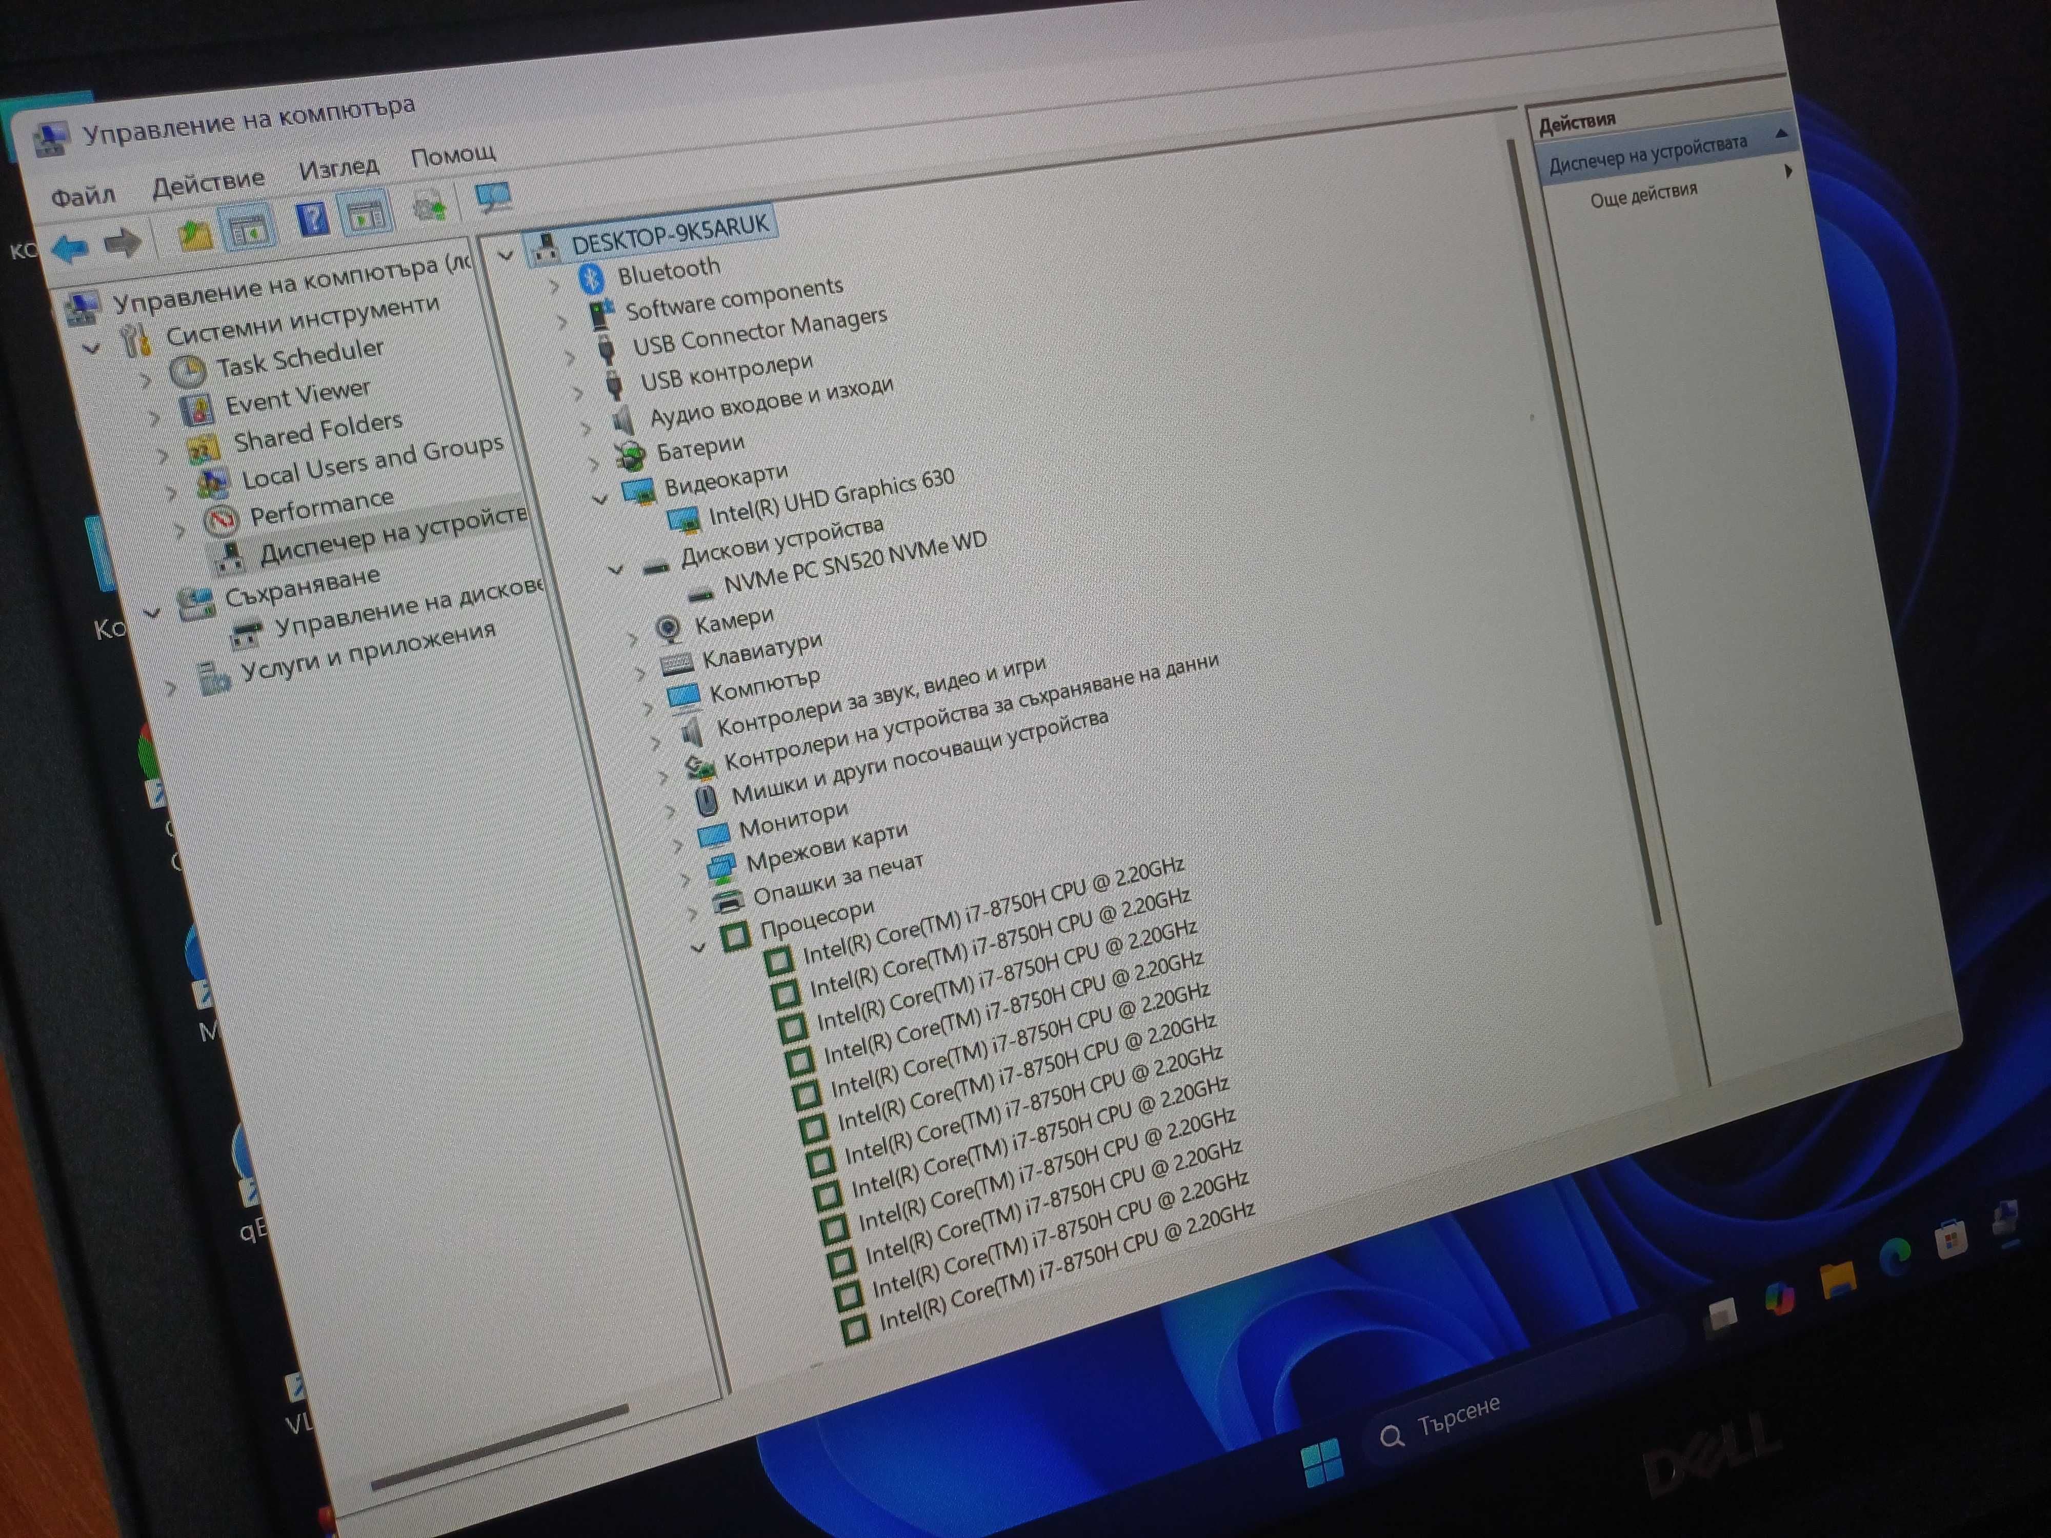Collapse the Съхраняване node
The image size is (2051, 1538).
point(152,613)
